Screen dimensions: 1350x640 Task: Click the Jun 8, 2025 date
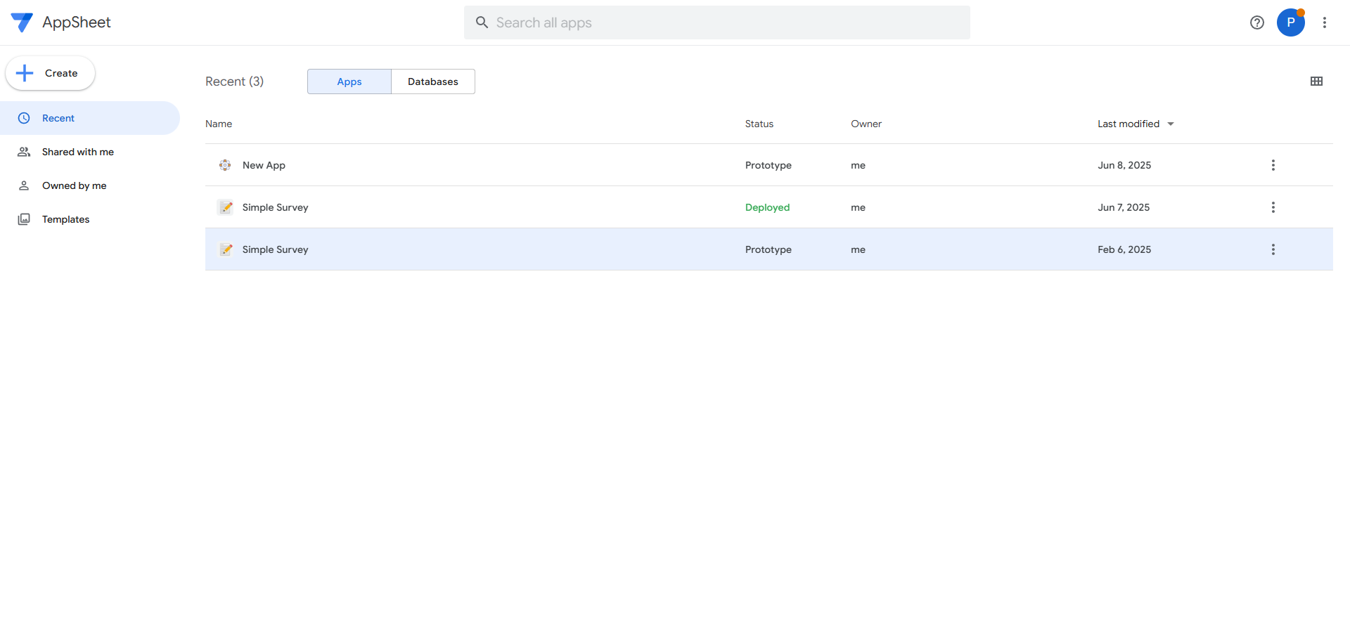(x=1124, y=165)
